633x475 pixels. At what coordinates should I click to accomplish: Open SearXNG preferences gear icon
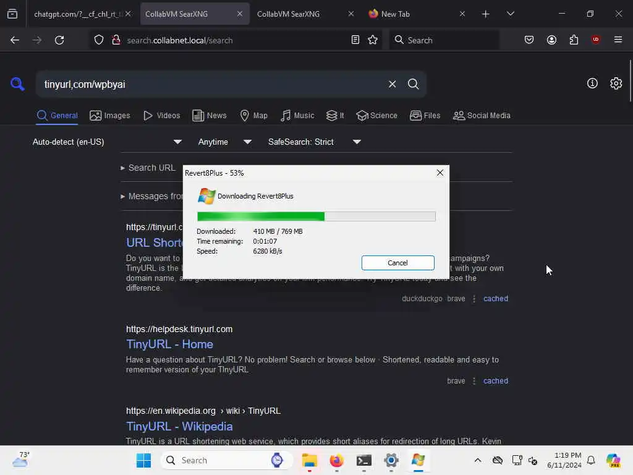point(616,83)
